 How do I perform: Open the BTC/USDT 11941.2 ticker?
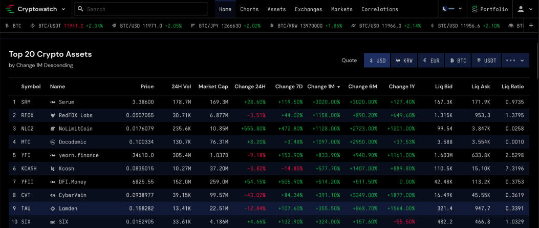tap(67, 26)
